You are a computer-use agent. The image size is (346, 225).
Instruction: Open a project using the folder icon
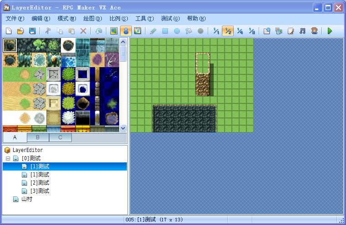(20, 31)
